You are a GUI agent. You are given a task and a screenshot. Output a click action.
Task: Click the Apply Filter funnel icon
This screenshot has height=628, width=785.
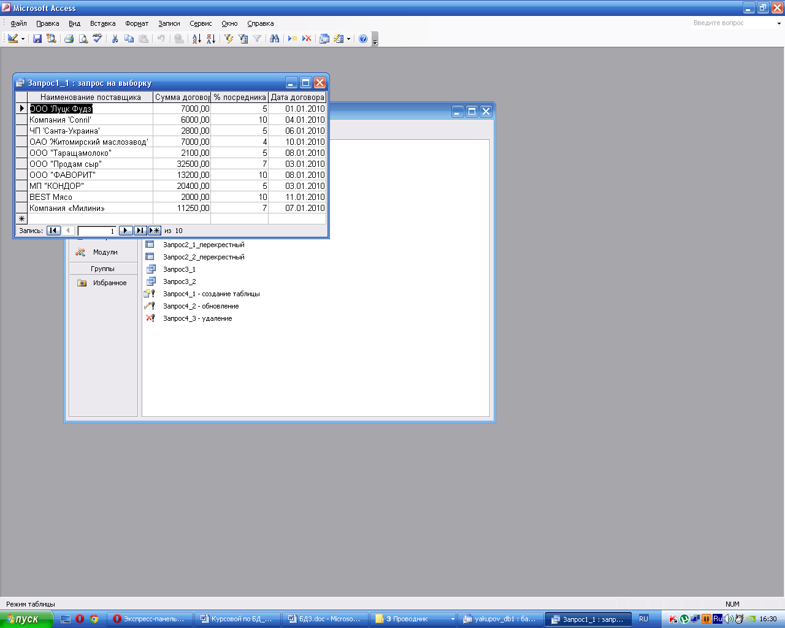pyautogui.click(x=257, y=39)
